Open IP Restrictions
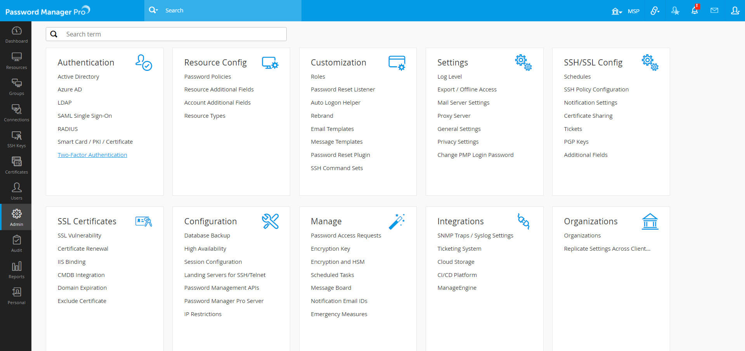 203,314
